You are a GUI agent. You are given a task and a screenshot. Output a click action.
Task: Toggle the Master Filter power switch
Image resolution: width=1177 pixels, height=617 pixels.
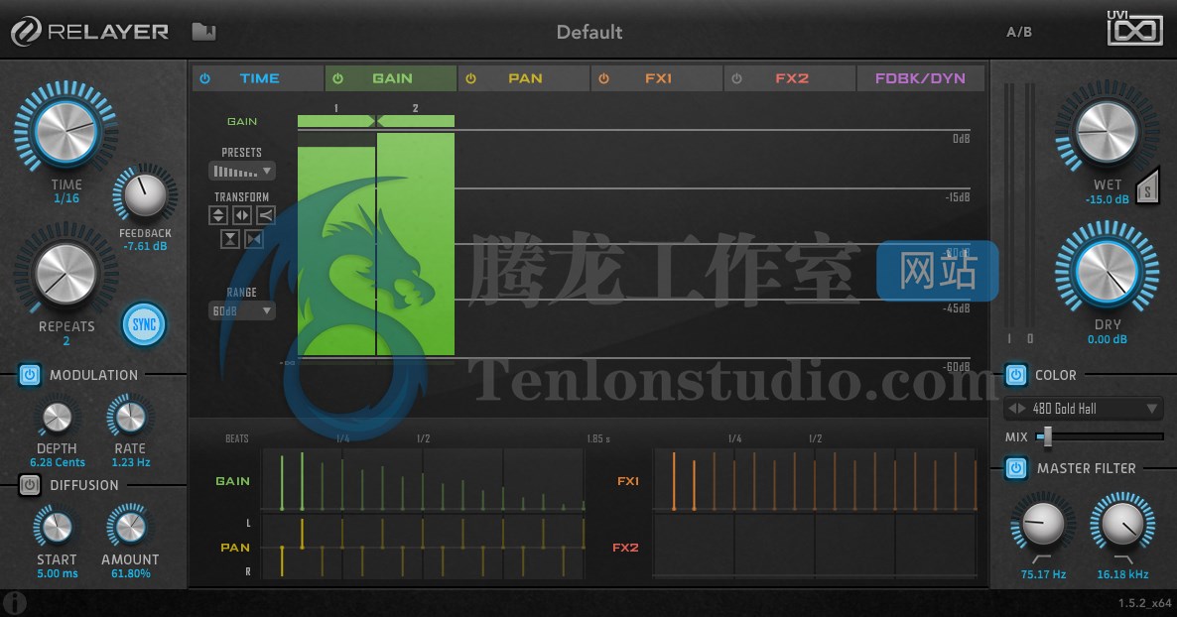tap(1015, 468)
